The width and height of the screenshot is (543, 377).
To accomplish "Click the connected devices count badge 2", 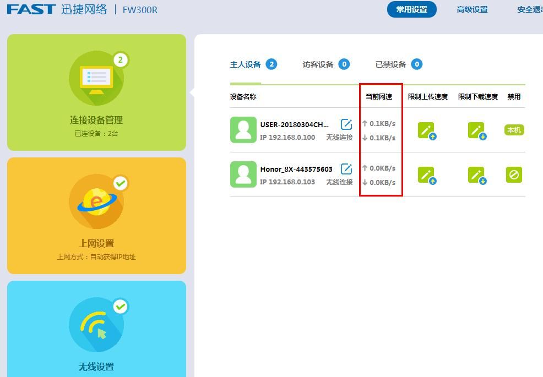I will coord(120,60).
